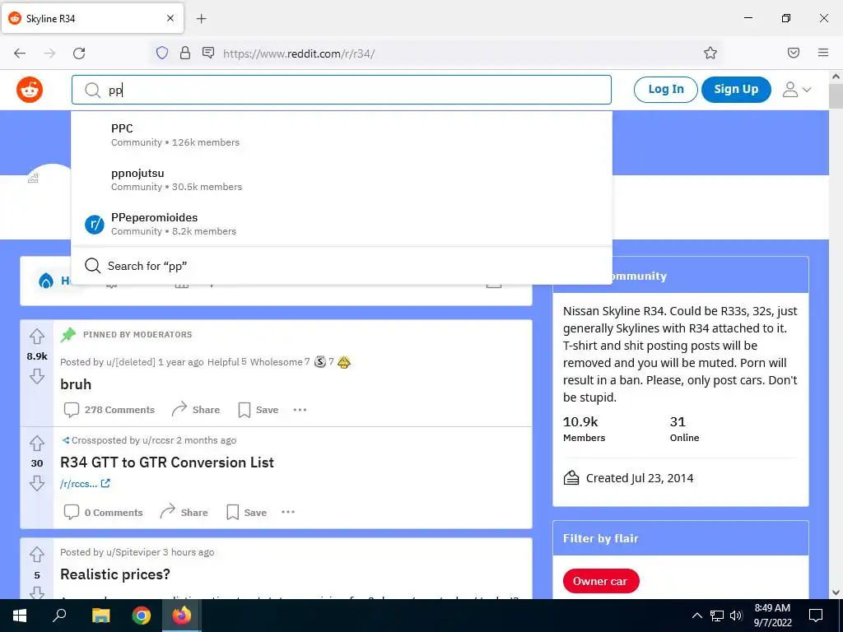Open the Realistic prices? post title

(115, 574)
